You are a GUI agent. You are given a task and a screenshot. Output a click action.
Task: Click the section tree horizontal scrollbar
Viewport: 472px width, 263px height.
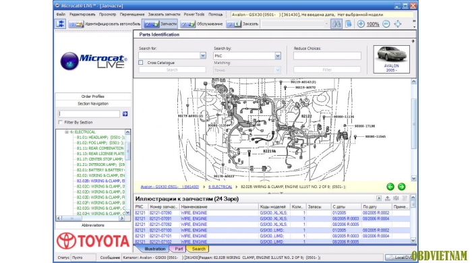pyautogui.click(x=90, y=218)
